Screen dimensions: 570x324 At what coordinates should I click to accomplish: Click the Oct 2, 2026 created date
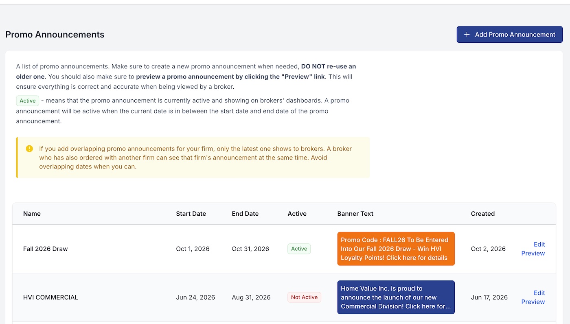click(x=488, y=249)
